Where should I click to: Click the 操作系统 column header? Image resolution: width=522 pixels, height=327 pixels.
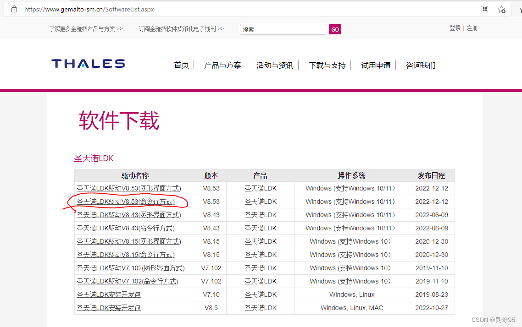[x=351, y=175]
